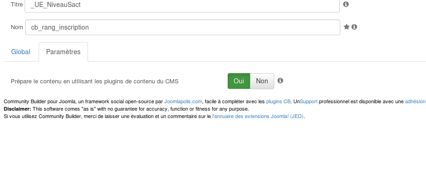This screenshot has width=426, height=175.
Task: Click the Titre label
Action: [x=17, y=4]
